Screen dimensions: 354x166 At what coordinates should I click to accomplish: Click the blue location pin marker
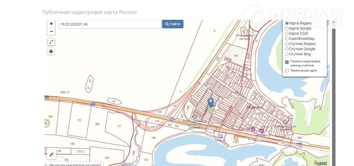211,102
